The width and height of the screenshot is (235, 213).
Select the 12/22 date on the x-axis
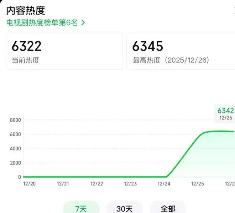coord(96,184)
